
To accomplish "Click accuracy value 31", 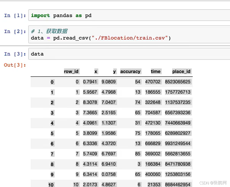I will pyautogui.click(x=138, y=123).
